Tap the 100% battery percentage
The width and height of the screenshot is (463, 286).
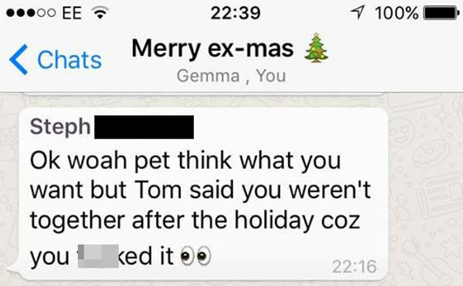[x=396, y=13]
